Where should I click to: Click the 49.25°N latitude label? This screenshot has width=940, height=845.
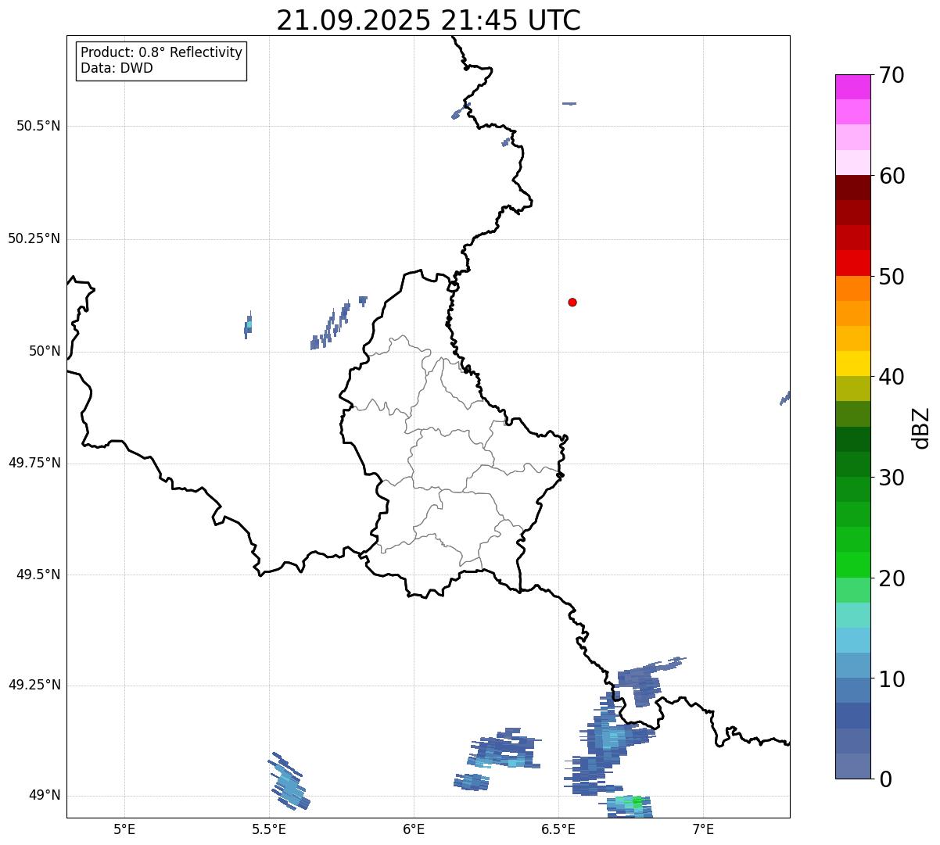pos(34,686)
